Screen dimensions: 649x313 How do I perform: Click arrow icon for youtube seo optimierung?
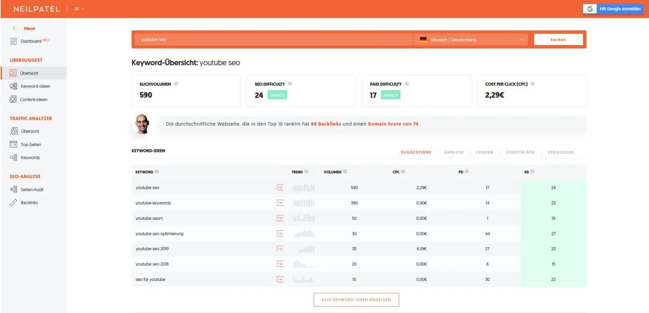[x=280, y=233]
